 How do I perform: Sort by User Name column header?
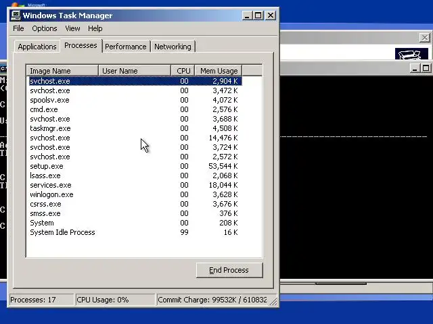point(135,71)
